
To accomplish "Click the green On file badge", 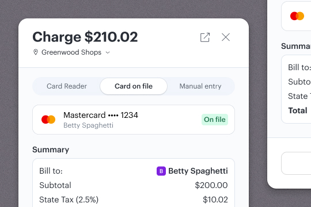I will point(215,120).
